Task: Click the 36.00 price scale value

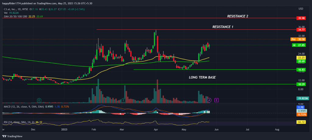Action: (302, 27)
